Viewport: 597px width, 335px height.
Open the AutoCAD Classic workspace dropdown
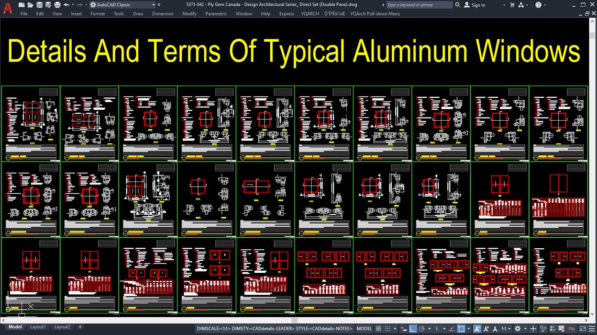[153, 5]
